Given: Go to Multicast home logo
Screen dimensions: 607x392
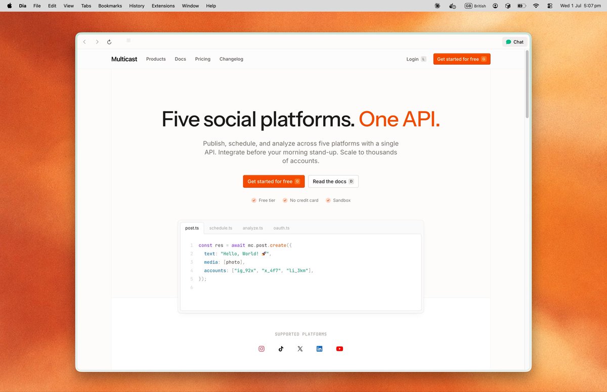Looking at the screenshot, I should point(124,59).
